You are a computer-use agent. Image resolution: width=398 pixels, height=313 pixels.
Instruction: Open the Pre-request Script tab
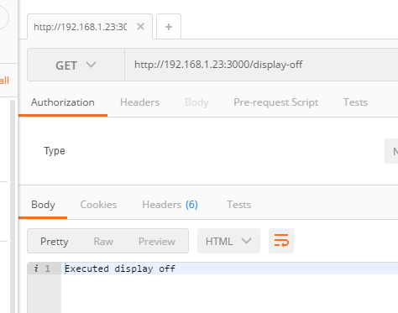[275, 102]
